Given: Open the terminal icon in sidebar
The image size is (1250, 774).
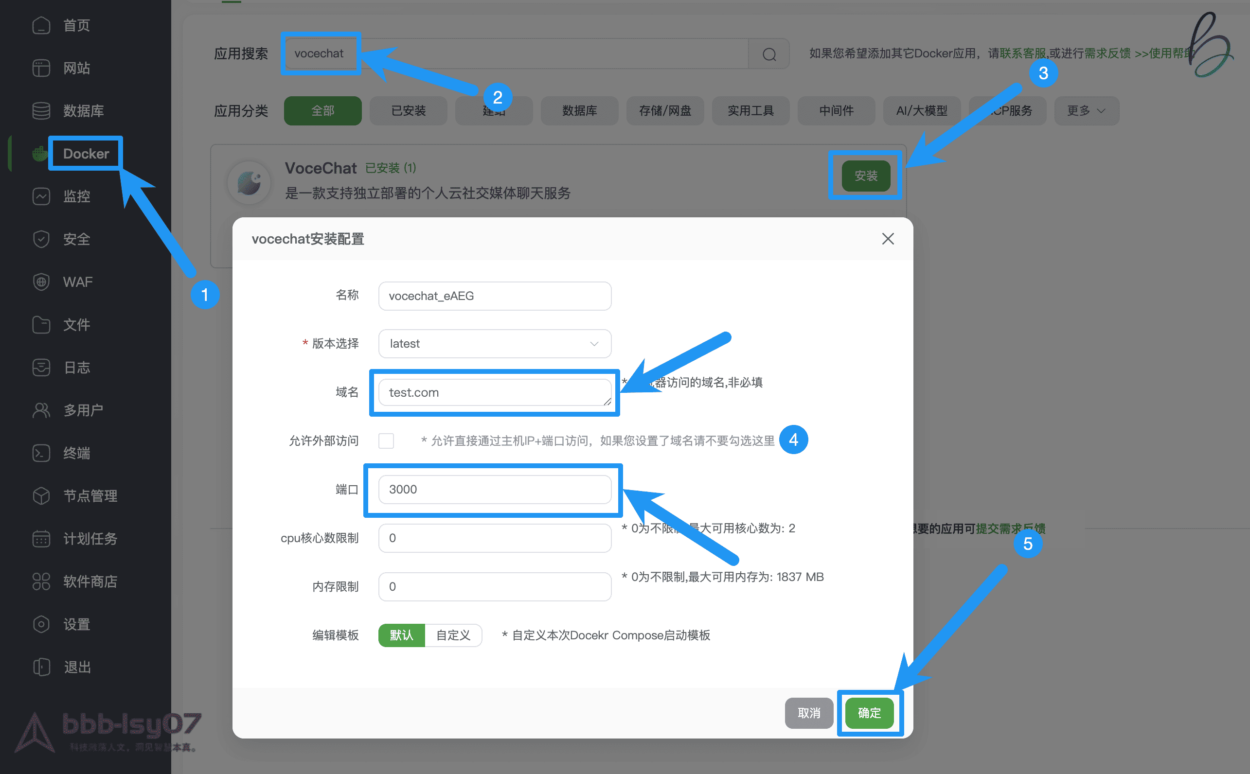Looking at the screenshot, I should [x=41, y=453].
